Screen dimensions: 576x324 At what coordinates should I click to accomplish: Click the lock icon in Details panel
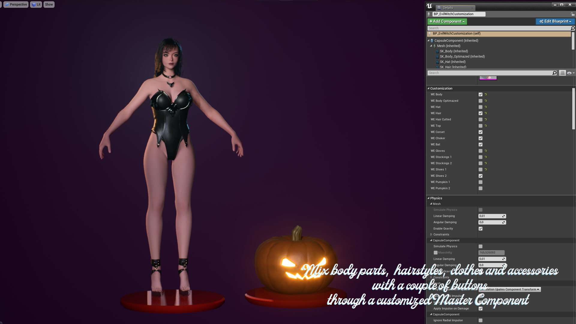tap(572, 14)
